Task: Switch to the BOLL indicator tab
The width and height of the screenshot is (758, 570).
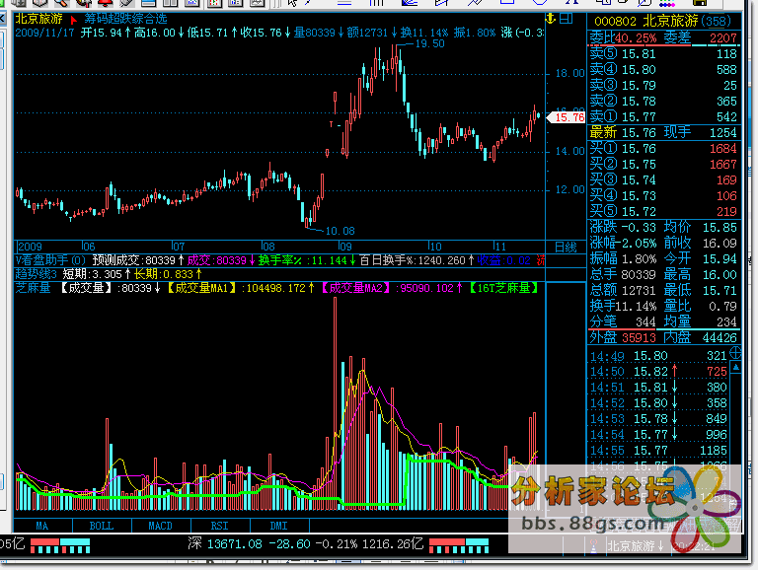Action: click(102, 526)
